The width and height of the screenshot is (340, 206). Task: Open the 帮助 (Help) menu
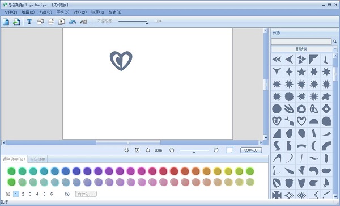pos(114,12)
